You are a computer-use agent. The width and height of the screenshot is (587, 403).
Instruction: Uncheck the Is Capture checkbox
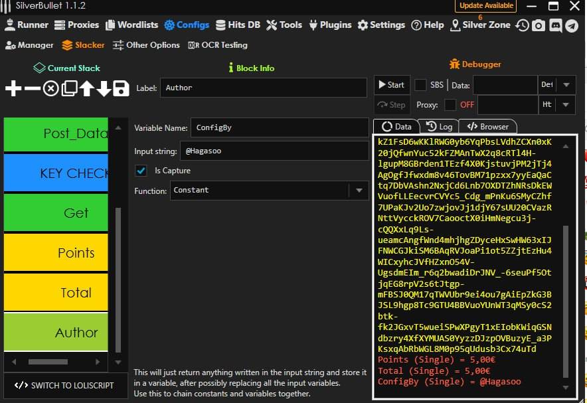click(141, 171)
